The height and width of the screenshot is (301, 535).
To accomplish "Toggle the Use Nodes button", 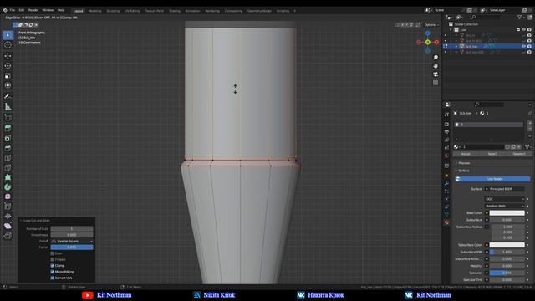I will click(492, 179).
